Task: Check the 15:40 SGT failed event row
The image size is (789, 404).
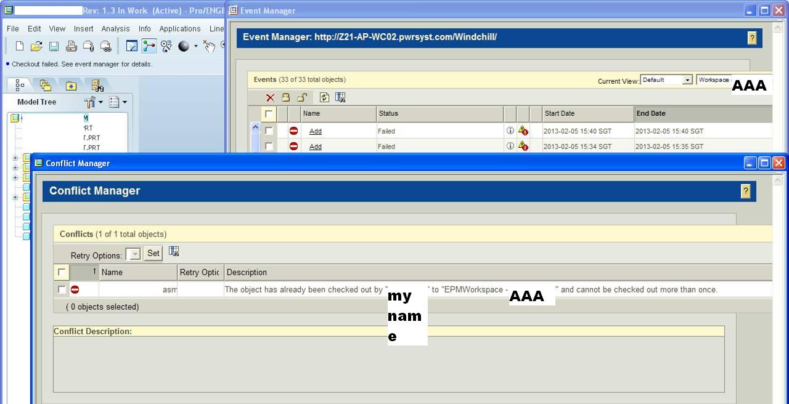Action: pos(269,131)
